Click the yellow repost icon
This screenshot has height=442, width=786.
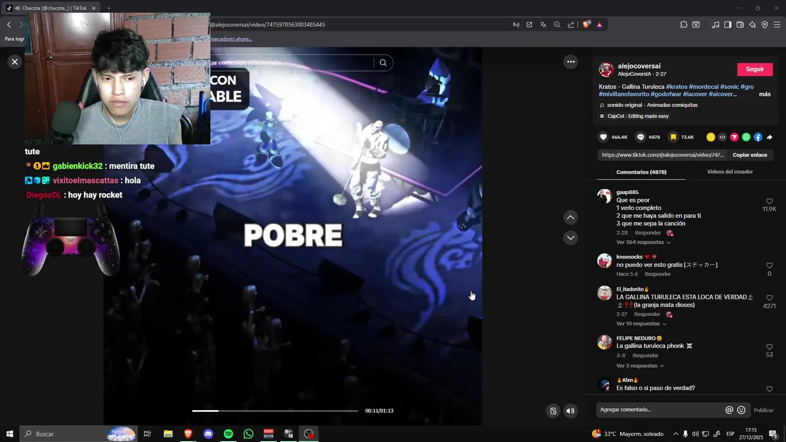[710, 137]
